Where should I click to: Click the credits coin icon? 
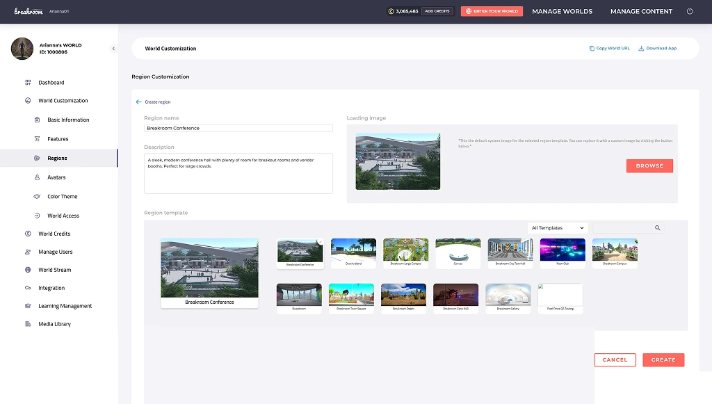point(391,11)
